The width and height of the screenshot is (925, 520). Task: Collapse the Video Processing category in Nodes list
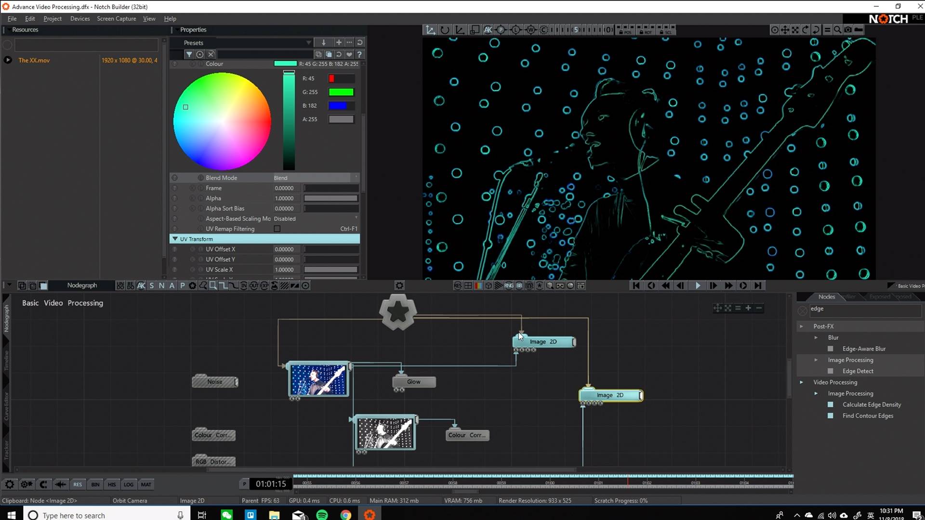click(802, 382)
